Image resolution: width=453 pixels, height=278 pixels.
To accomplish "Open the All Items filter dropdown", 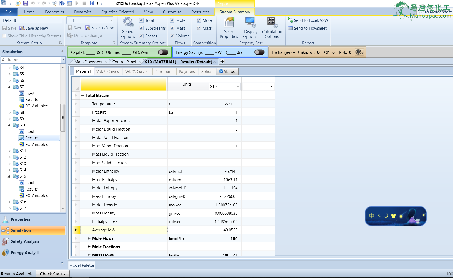I will [63, 60].
